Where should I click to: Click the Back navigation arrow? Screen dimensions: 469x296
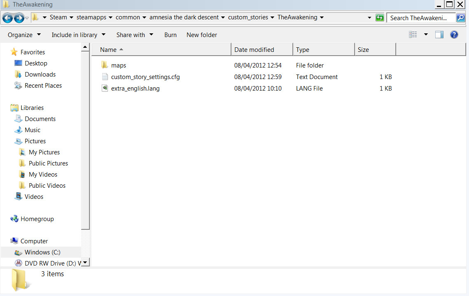click(x=7, y=18)
